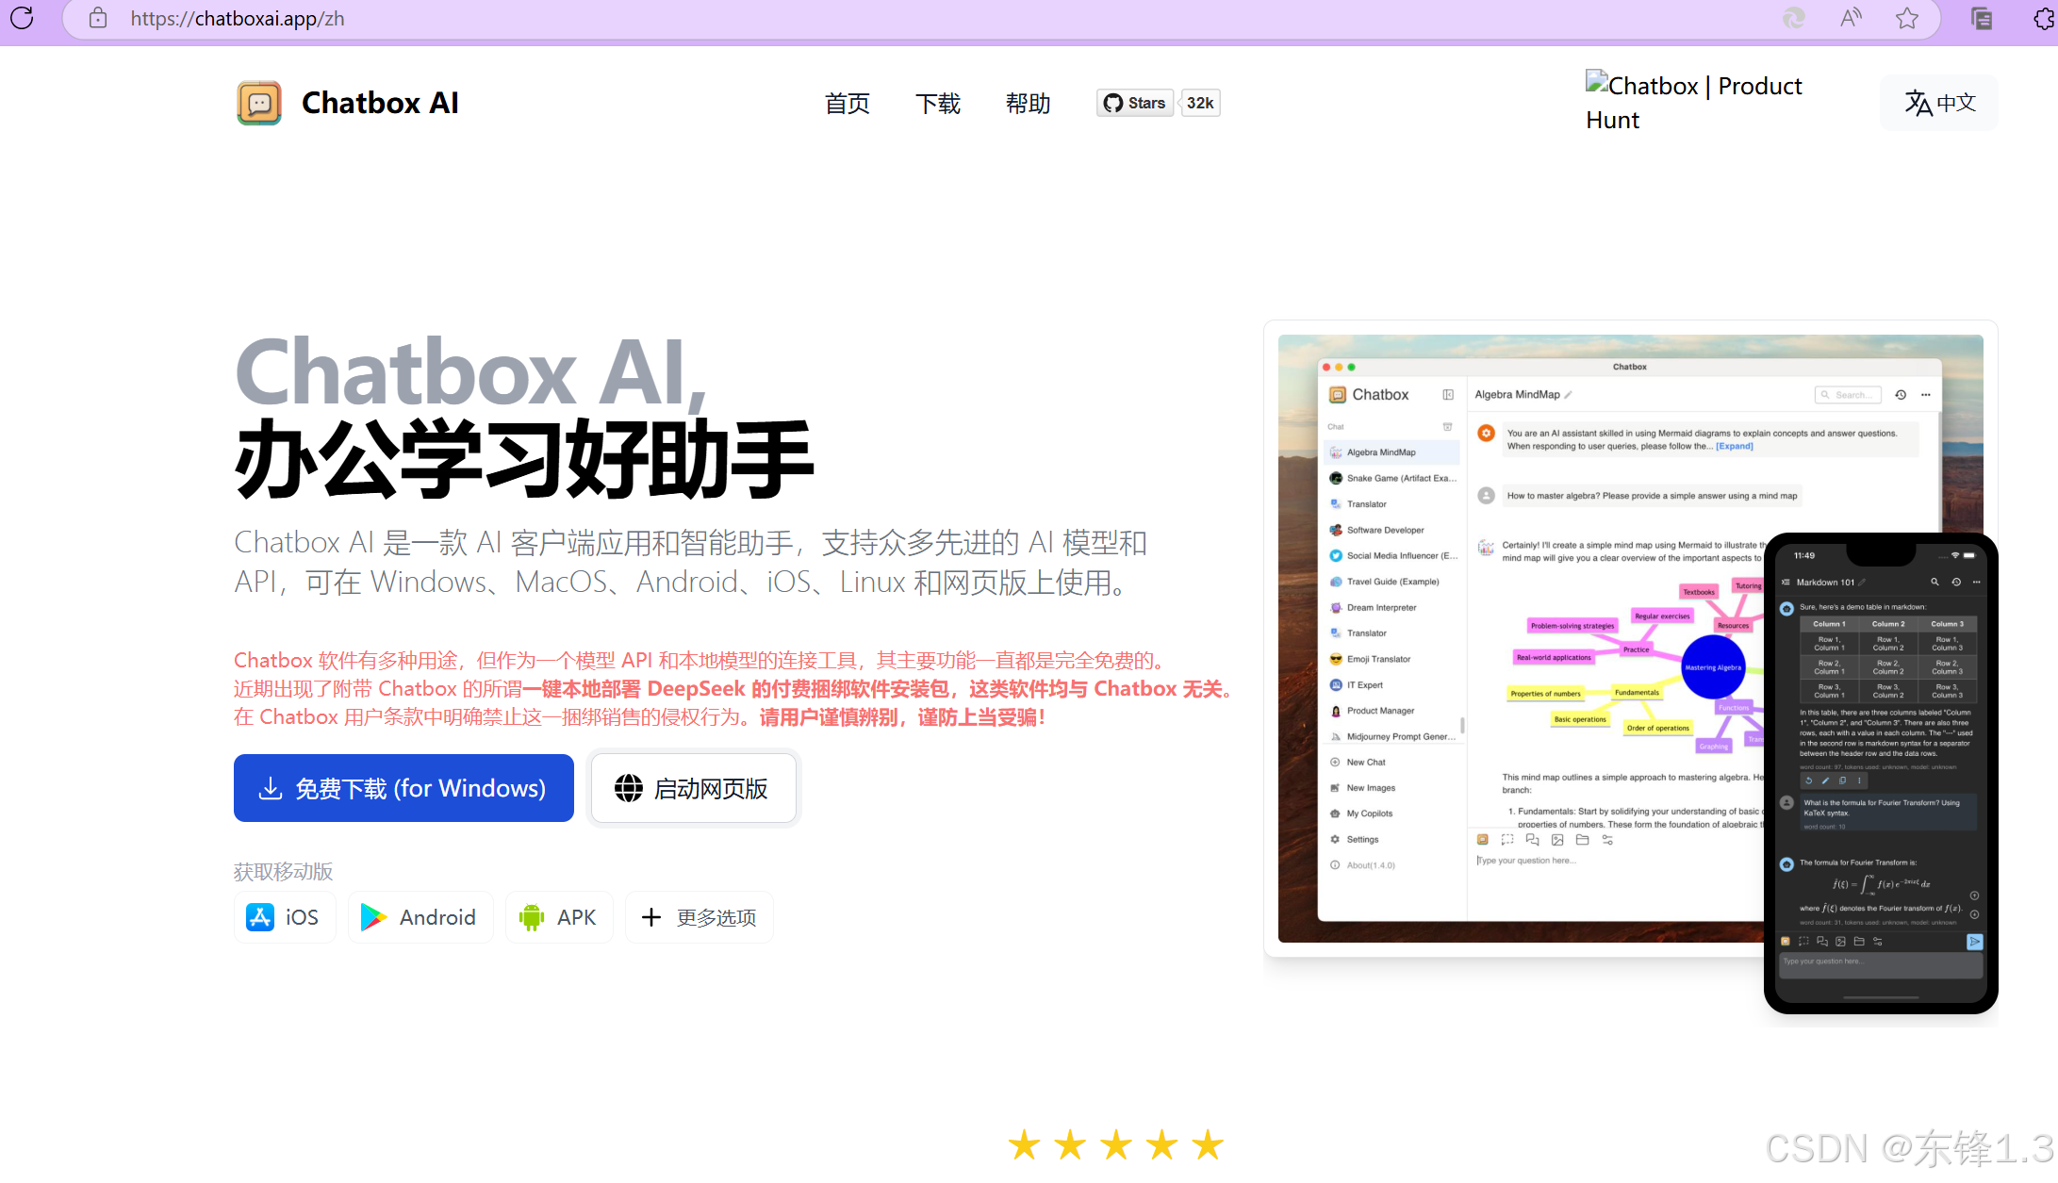Open the browser Collections icon

tap(1982, 18)
